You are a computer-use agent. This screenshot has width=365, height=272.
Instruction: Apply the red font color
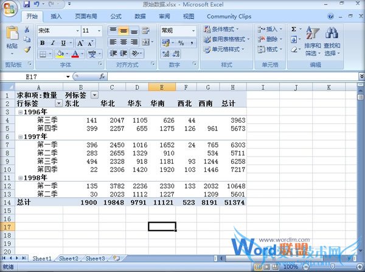tap(75, 54)
